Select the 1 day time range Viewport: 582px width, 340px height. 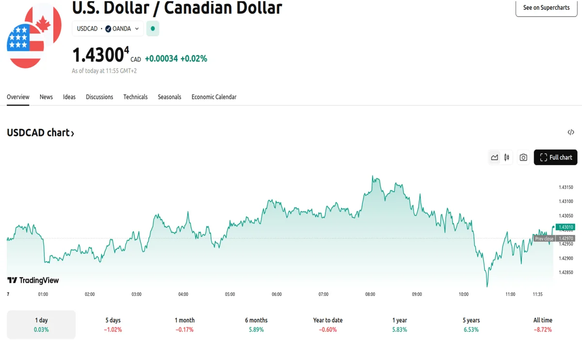pos(41,324)
